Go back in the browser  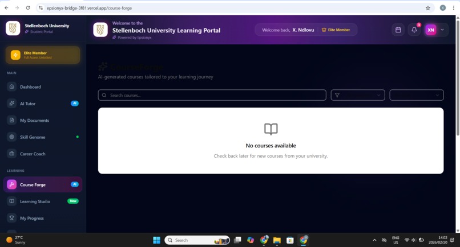(x=6, y=8)
